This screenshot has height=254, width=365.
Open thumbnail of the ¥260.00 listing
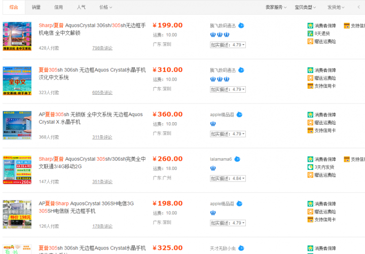(17, 170)
